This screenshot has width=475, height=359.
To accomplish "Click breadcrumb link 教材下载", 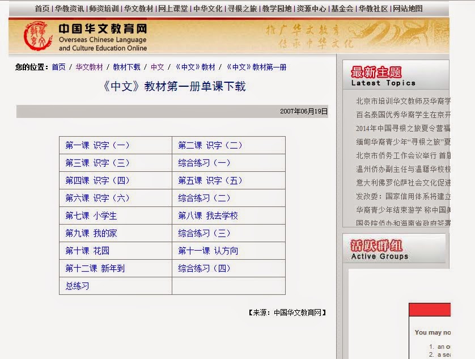I will click(x=126, y=67).
